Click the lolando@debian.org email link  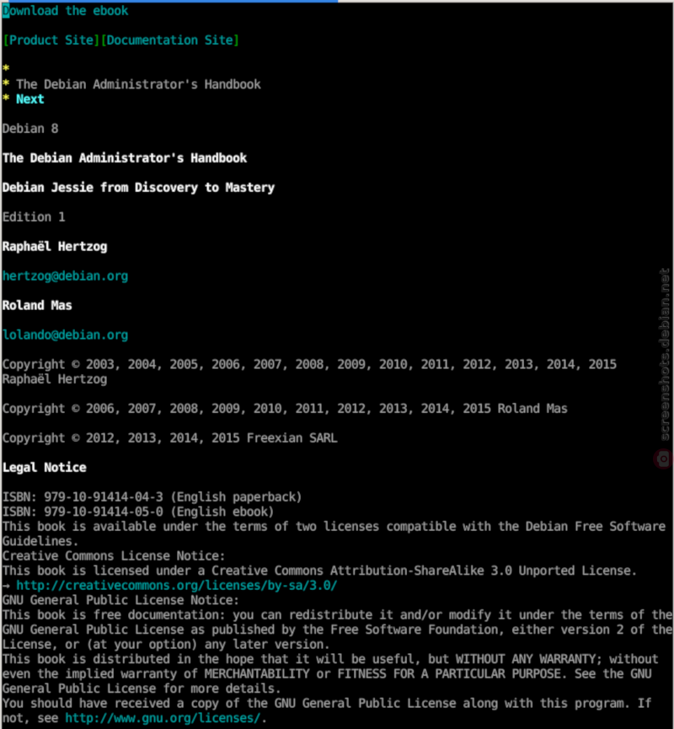click(65, 335)
